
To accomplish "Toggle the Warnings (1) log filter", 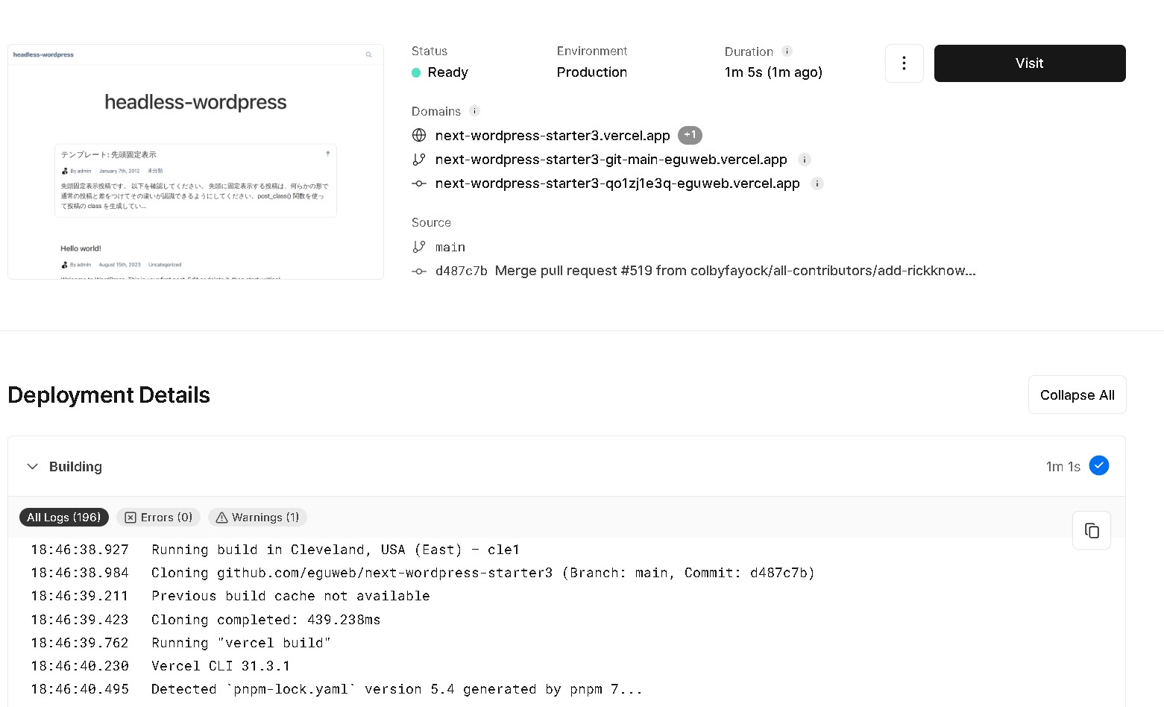I will (x=257, y=517).
